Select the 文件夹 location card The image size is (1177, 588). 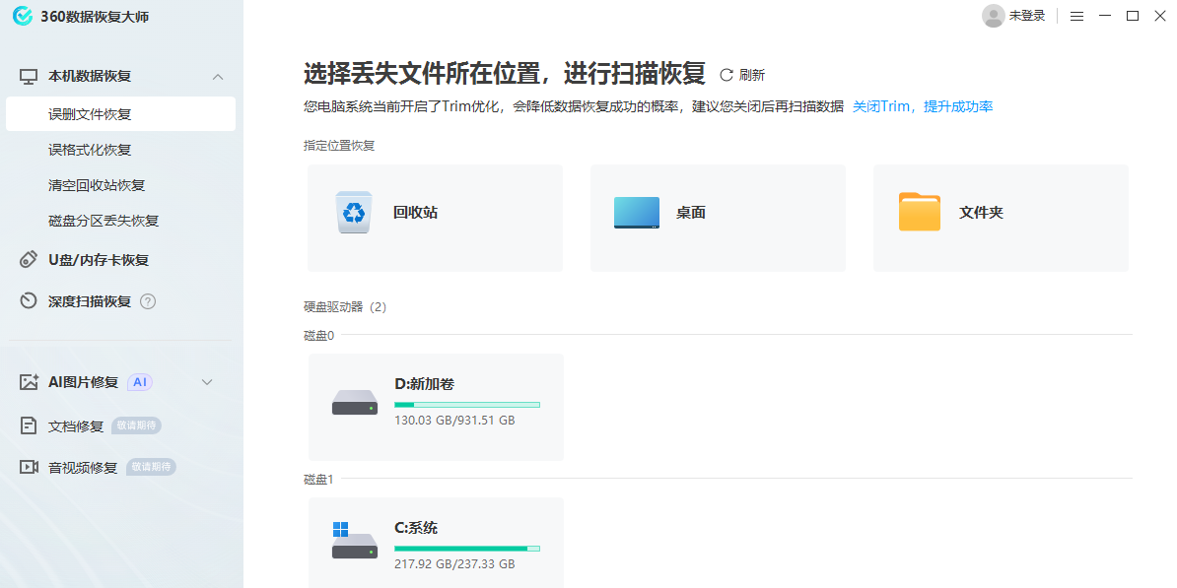1001,218
